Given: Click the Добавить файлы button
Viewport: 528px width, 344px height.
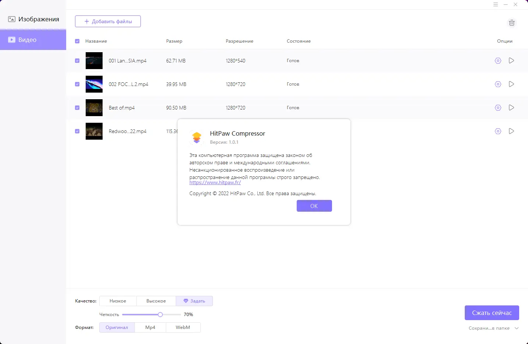Looking at the screenshot, I should (108, 21).
